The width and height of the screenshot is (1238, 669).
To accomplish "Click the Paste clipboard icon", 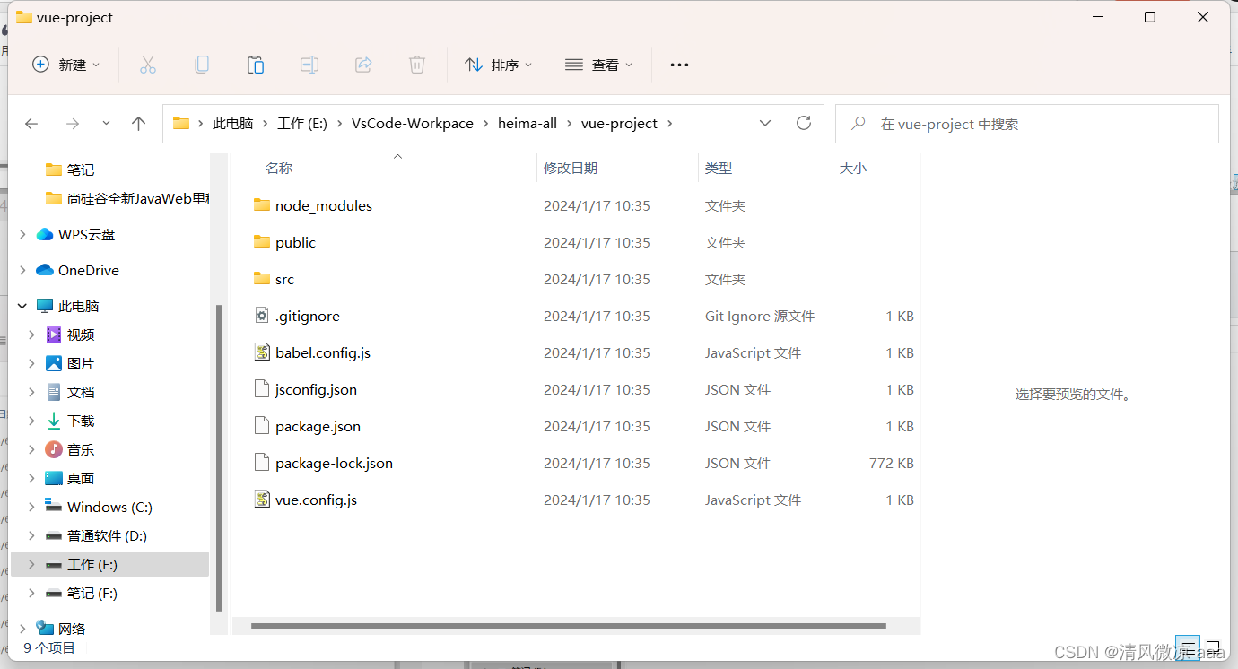I will point(256,65).
